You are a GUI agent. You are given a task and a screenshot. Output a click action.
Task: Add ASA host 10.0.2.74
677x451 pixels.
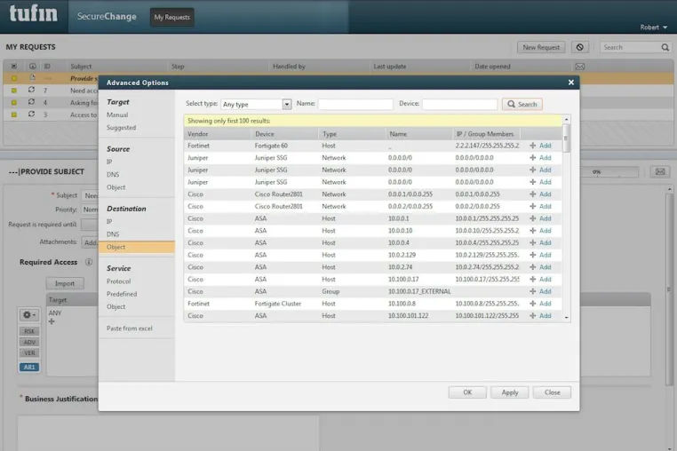tap(540, 267)
